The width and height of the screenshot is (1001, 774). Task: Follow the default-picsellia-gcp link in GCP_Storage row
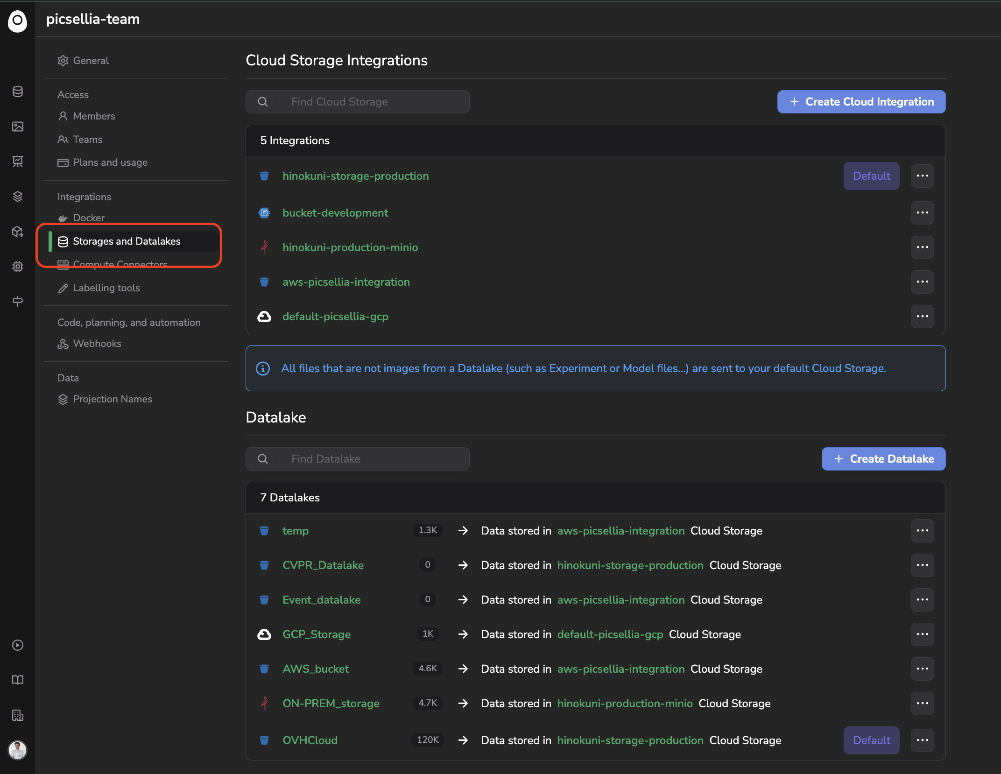610,634
